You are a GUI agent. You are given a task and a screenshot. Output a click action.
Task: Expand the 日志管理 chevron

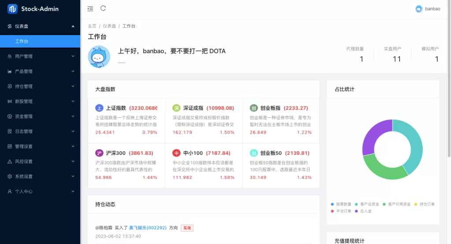(x=73, y=131)
